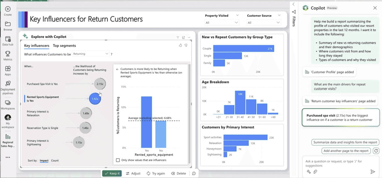Viewport: 382px width, 178px height.
Task: Click Add another page to the report
Action: click(346, 151)
